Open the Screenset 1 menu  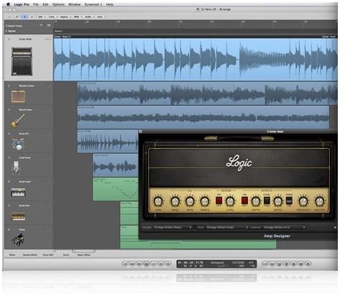(93, 4)
